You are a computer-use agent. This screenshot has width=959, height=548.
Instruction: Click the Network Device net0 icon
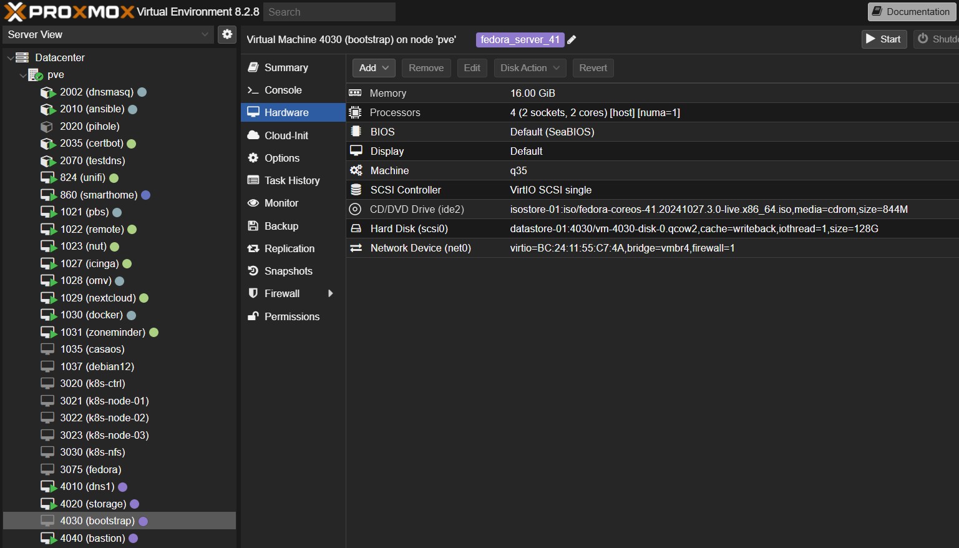pyautogui.click(x=356, y=248)
